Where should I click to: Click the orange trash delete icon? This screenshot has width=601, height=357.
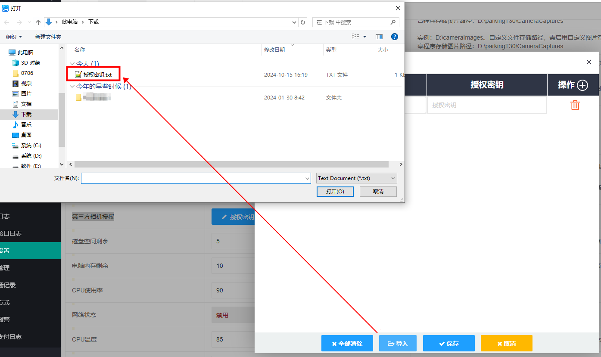(x=575, y=105)
